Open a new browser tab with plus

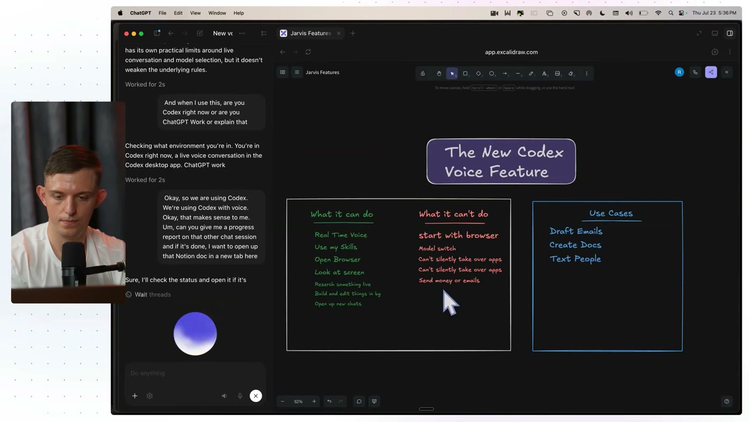(353, 33)
